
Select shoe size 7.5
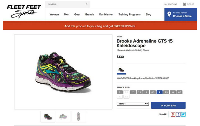[x=140, y=92]
